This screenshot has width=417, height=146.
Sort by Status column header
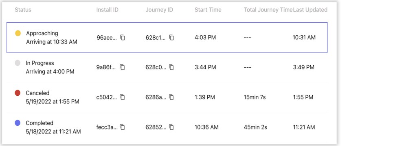coord(23,10)
